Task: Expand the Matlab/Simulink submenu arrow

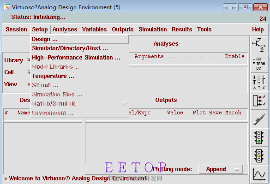Action: [125, 104]
